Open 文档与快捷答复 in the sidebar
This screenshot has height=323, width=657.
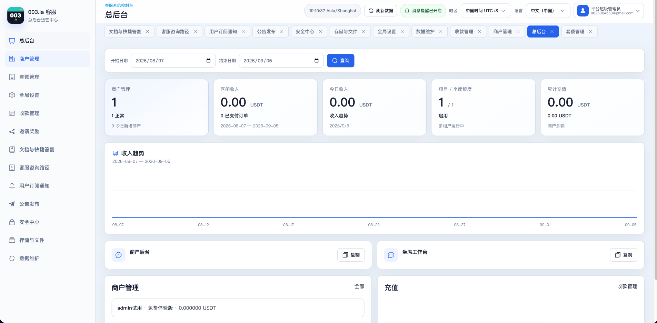click(47, 150)
